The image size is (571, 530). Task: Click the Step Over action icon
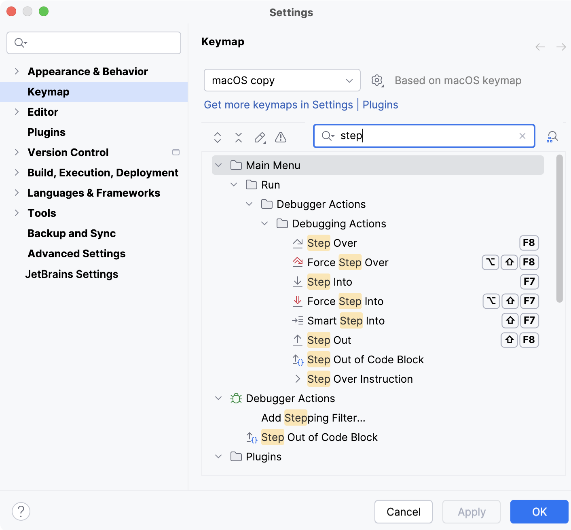[x=298, y=243]
